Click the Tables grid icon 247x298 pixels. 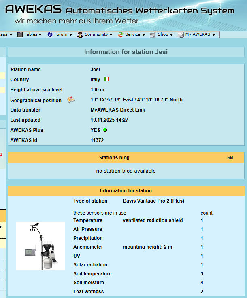(x=20, y=34)
